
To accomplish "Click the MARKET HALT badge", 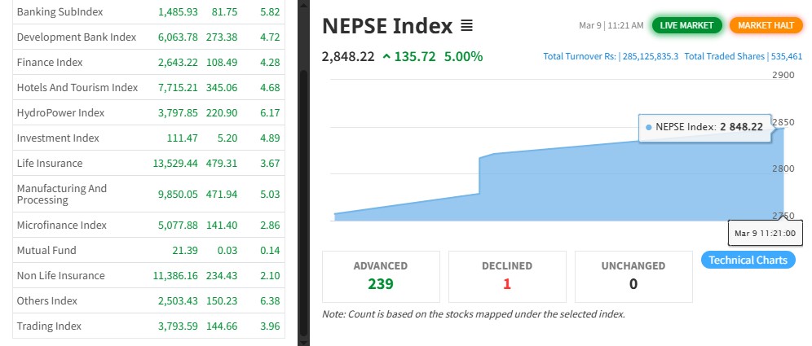I will click(x=766, y=25).
